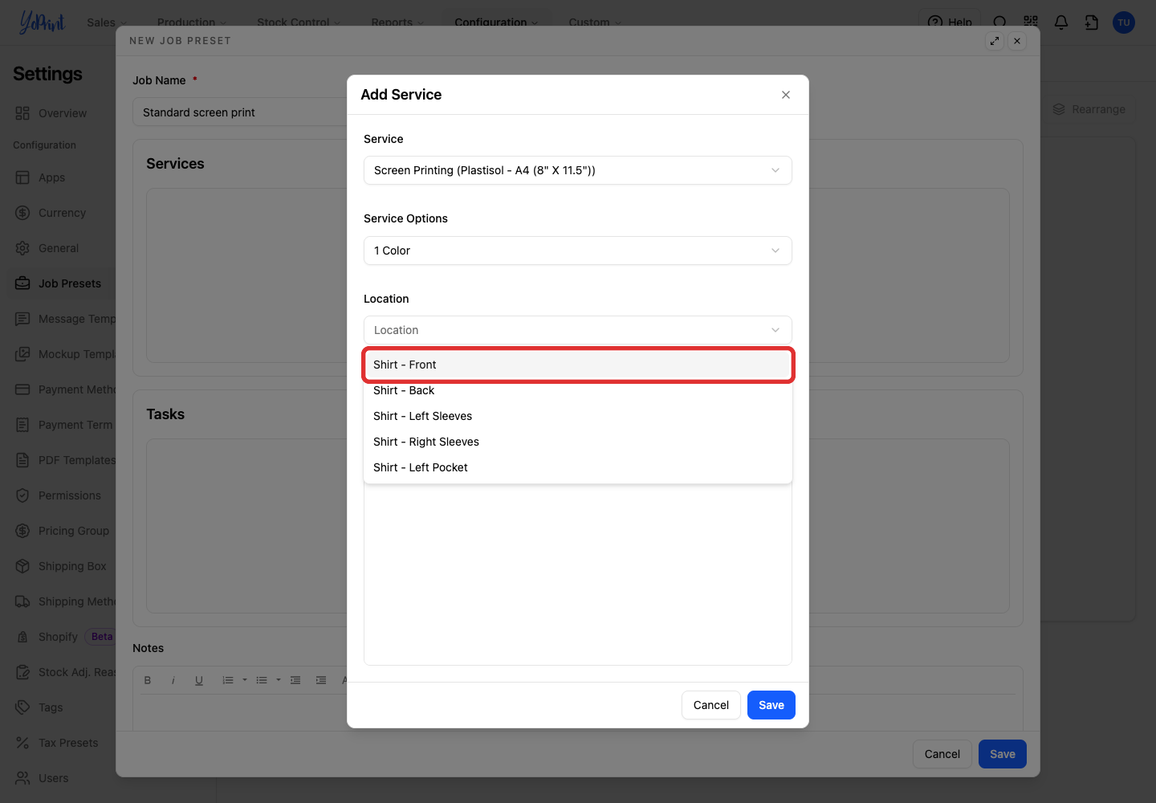Open the Permissions shield icon
Screen dimensions: 1156x803
[x=22, y=495]
